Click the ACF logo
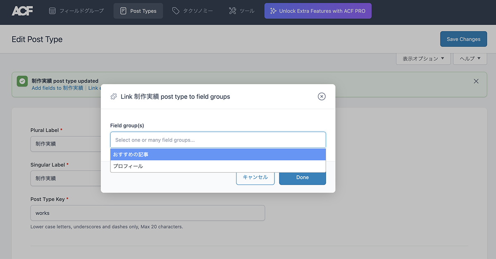 (x=22, y=11)
